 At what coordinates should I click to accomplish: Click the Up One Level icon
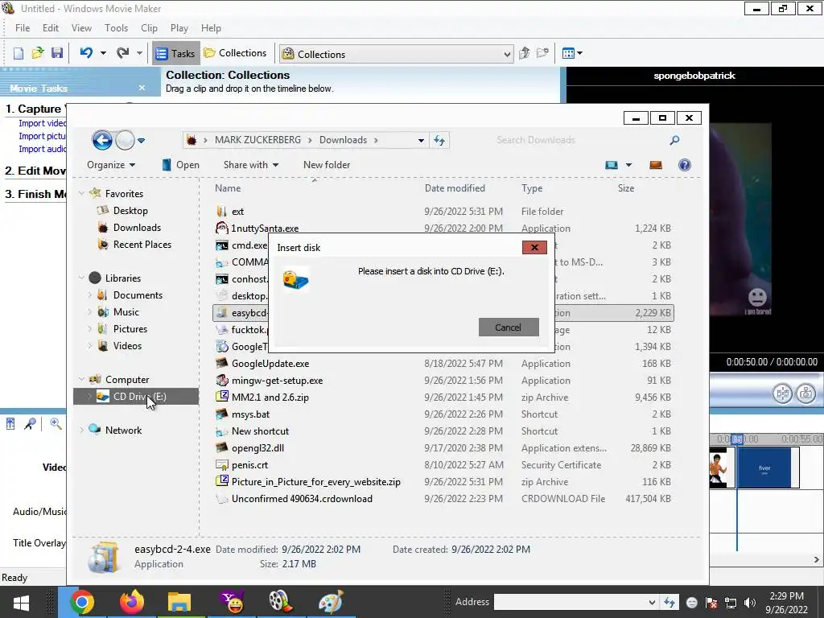pos(524,53)
